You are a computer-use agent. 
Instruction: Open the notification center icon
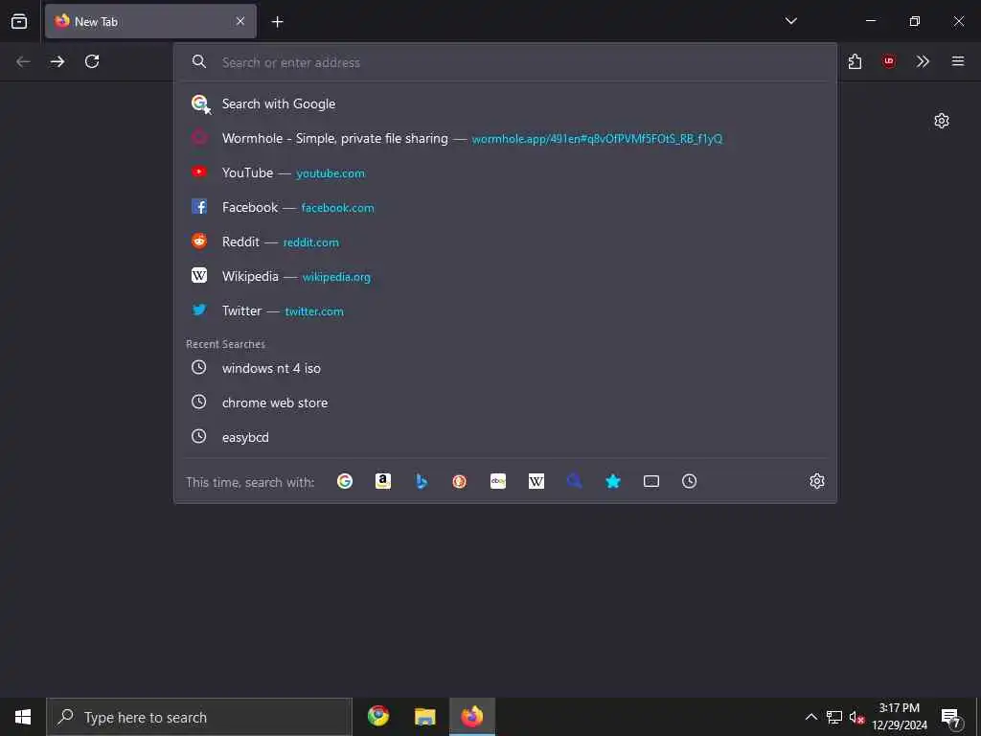click(951, 717)
